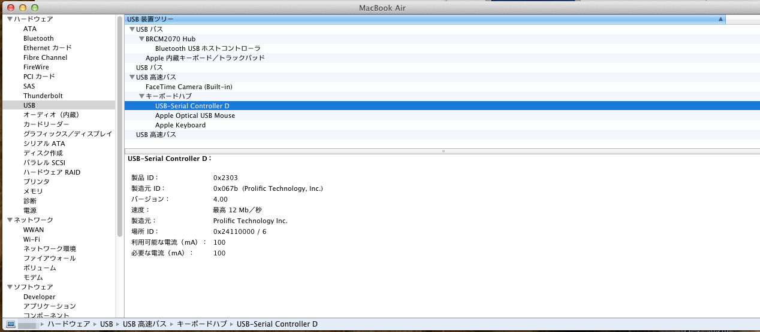Click the 0x24110000 / 6 location value
Screen dimensions: 760x332
click(240, 232)
